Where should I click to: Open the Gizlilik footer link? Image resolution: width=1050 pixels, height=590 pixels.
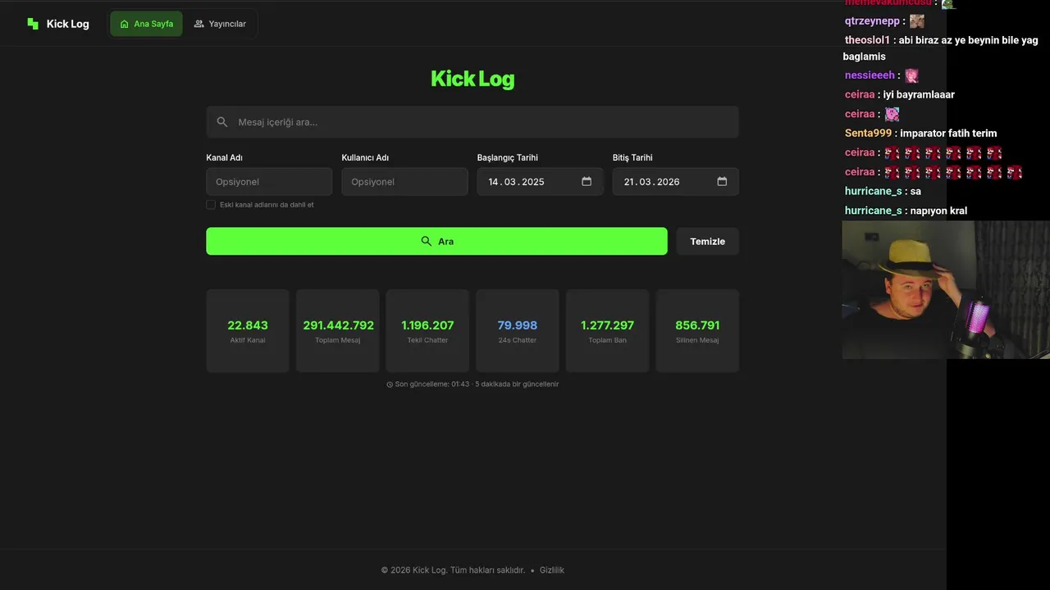click(552, 570)
